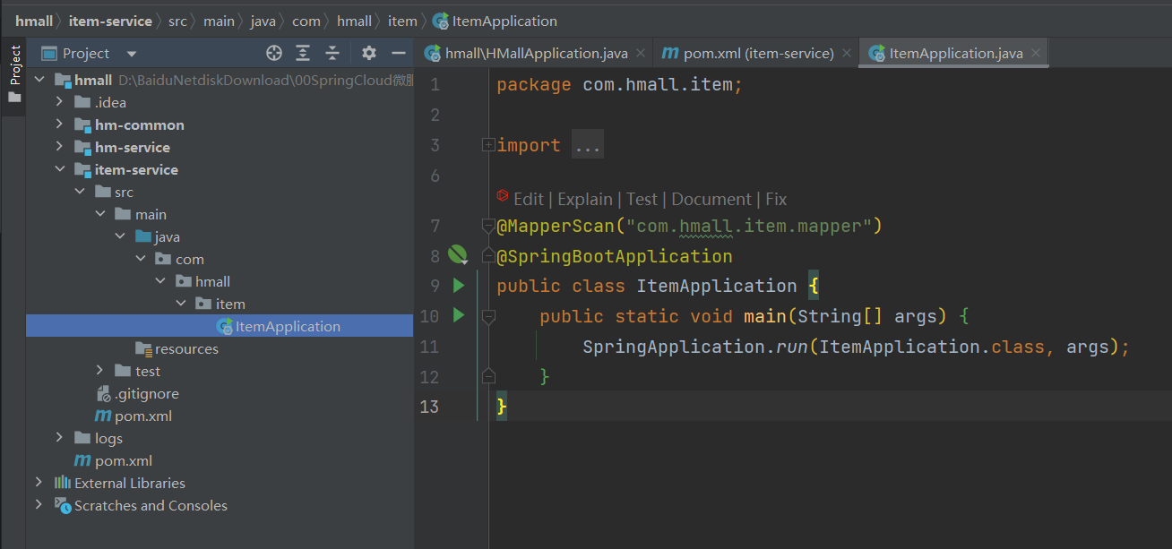This screenshot has width=1172, height=549.
Task: Switch to hmall\HMallApplication.java tab
Action: pyautogui.click(x=536, y=54)
